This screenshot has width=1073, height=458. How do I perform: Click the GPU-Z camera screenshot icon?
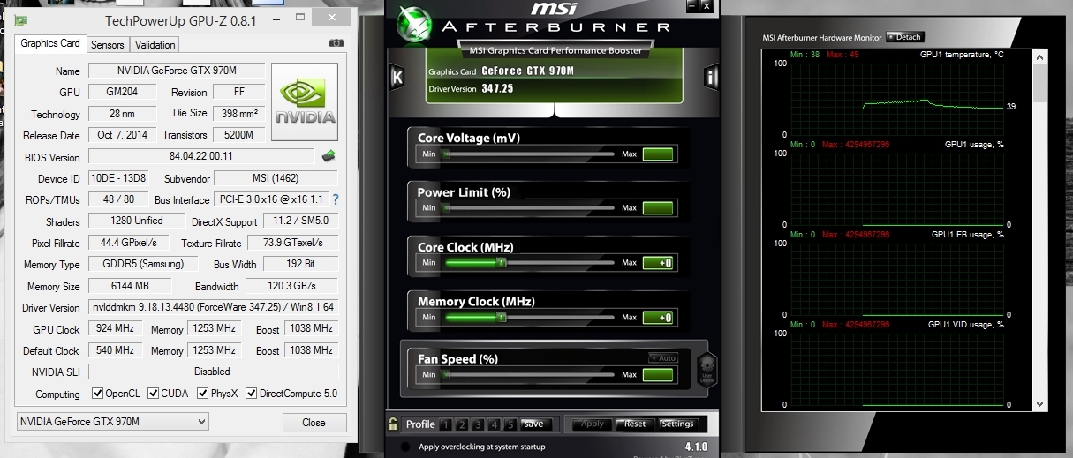(x=336, y=43)
